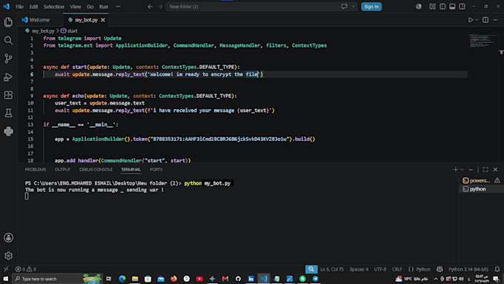Open the Manage gear settings
This screenshot has width=504, height=284.
(8, 256)
